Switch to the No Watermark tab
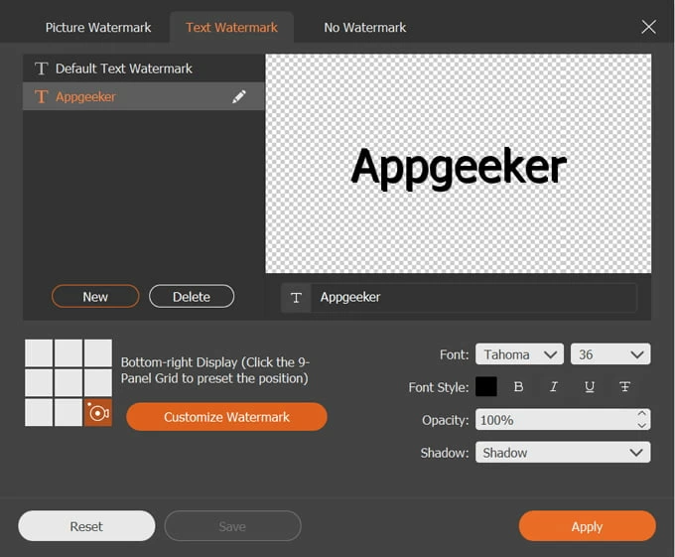This screenshot has height=557, width=675. tap(364, 27)
